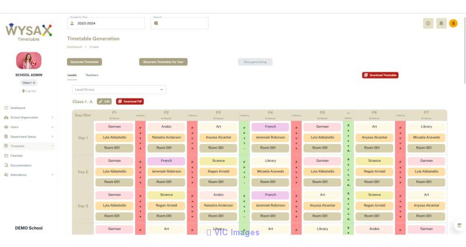Click the red Download Timetable button

pos(380,75)
